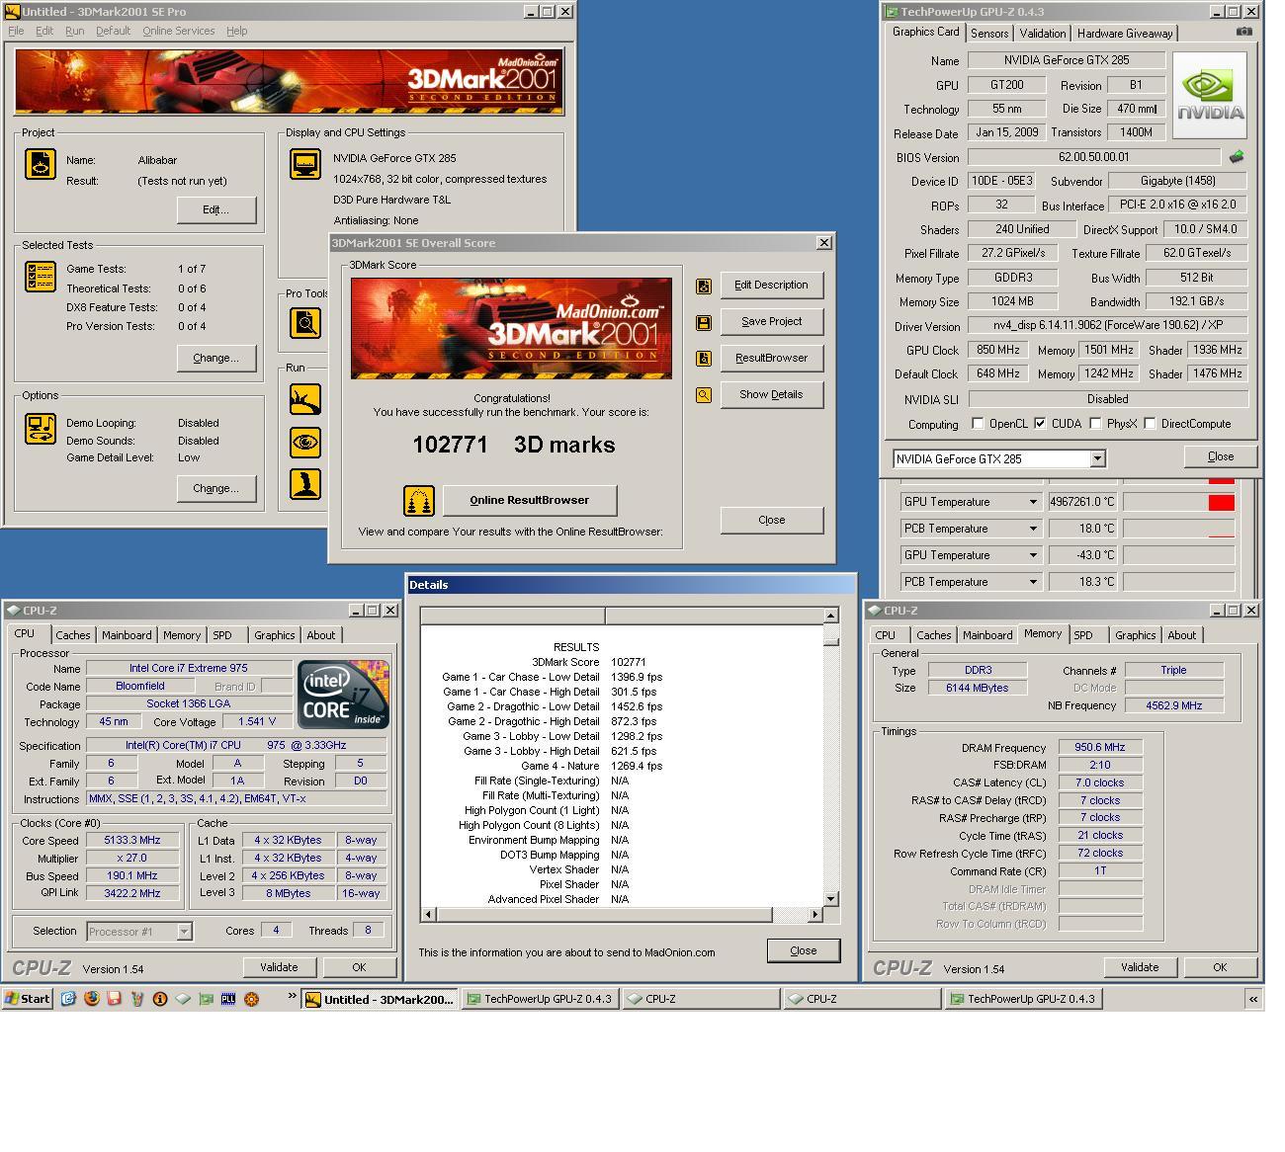Click the icon beside Edit Description
The height and width of the screenshot is (1152, 1285).
(703, 286)
